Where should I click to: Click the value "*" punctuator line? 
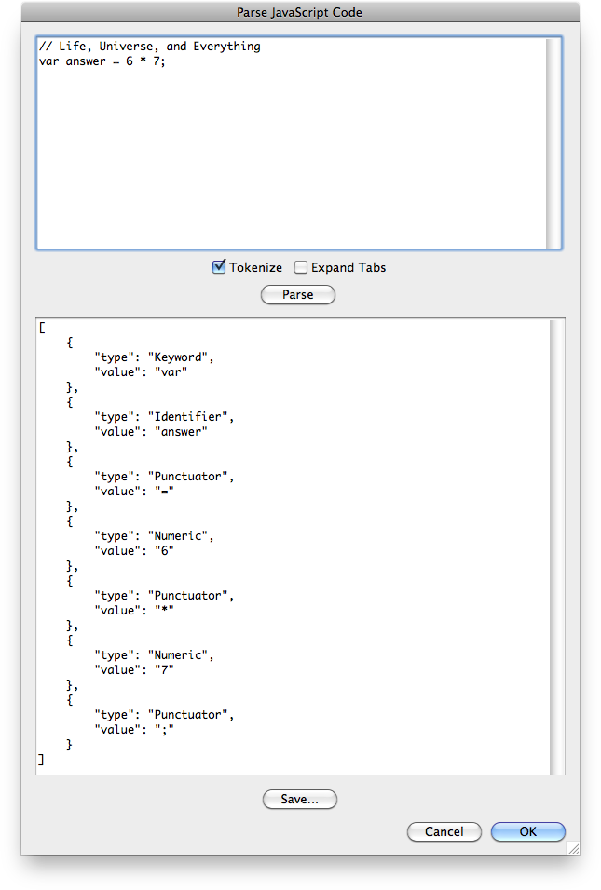[135, 611]
